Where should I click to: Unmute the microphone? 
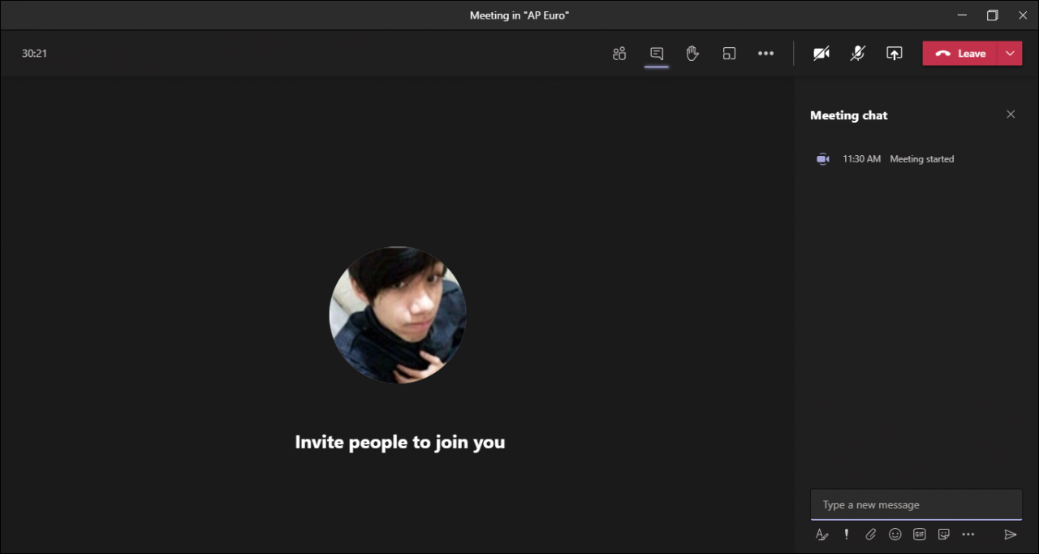tap(858, 54)
